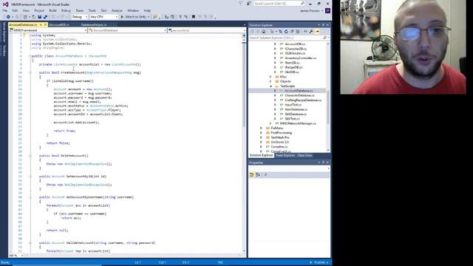Click the Visual Studio logo in title bar
473x266 pixels.
click(5, 4)
